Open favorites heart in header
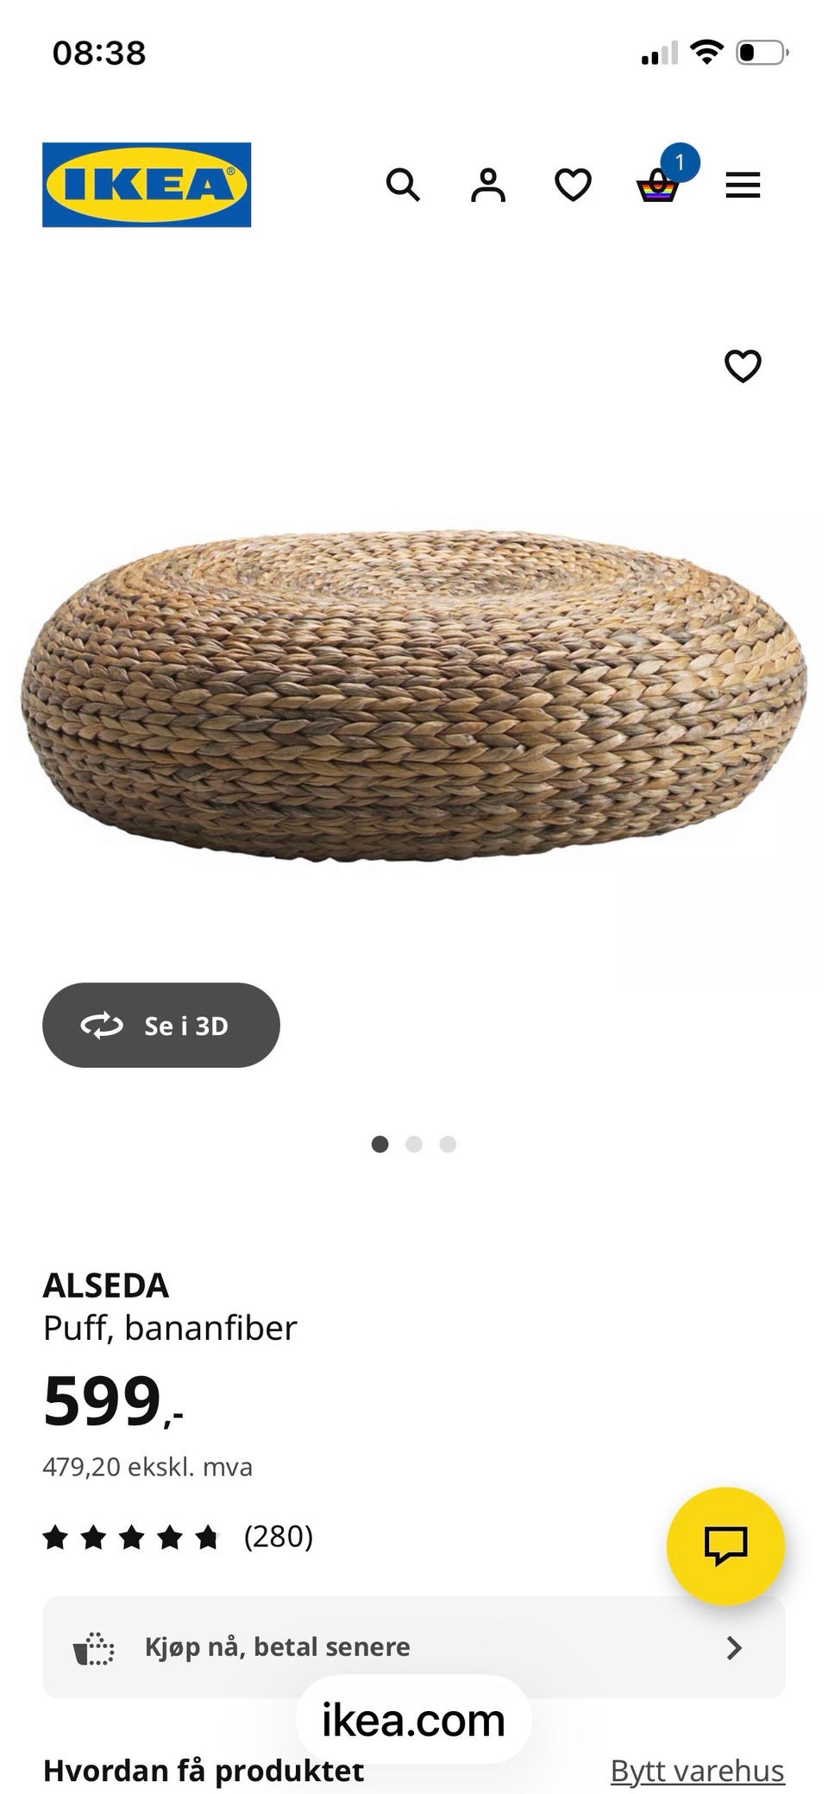828x1794 pixels. coord(573,185)
